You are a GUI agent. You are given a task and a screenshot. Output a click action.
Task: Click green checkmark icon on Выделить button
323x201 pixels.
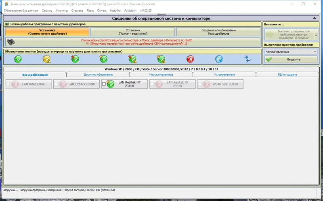pyautogui.click(x=269, y=59)
